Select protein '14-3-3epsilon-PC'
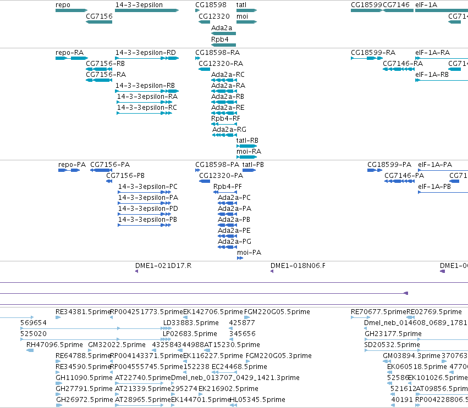The height and width of the screenshot is (408, 468). click(148, 187)
